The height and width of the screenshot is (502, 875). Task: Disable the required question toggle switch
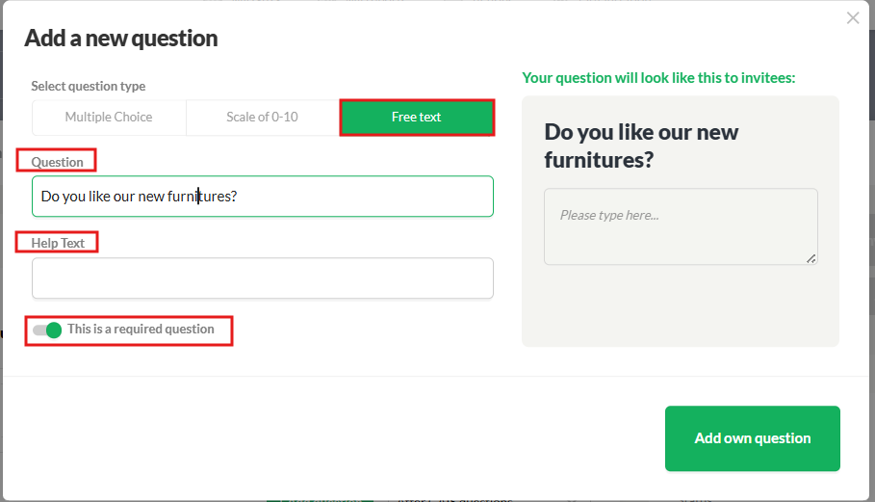pos(47,330)
